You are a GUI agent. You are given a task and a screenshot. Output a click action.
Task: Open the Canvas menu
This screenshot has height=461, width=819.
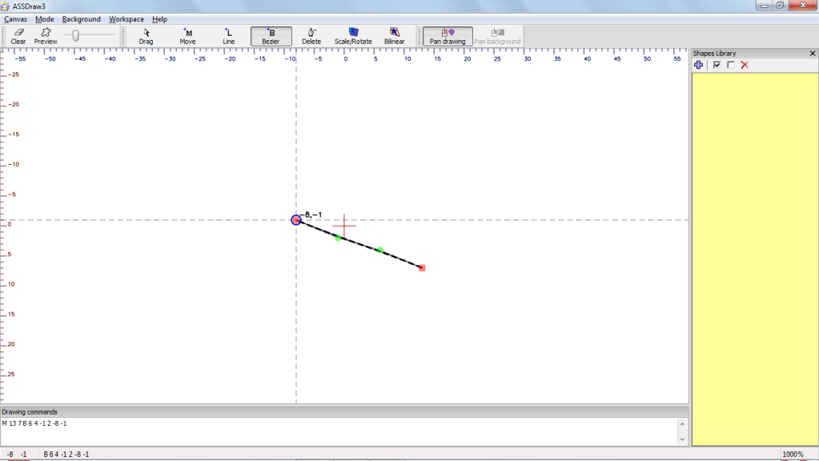click(x=16, y=18)
